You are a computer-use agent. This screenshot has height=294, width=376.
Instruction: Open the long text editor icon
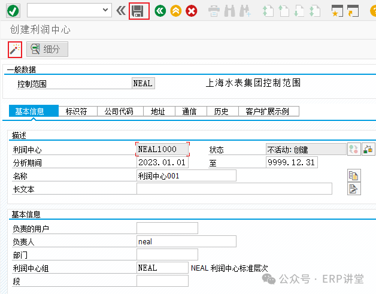pyautogui.click(x=354, y=189)
